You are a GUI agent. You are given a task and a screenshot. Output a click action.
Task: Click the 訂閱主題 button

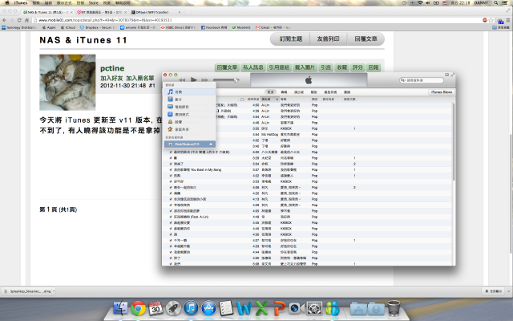click(x=290, y=39)
